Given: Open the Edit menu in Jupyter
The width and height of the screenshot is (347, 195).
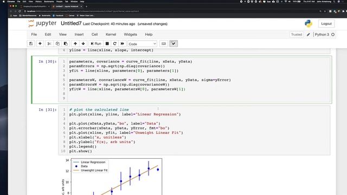Looking at the screenshot, I should tap(48, 35).
